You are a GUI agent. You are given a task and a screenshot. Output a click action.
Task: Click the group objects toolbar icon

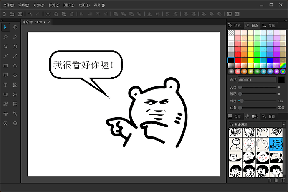tap(167, 14)
